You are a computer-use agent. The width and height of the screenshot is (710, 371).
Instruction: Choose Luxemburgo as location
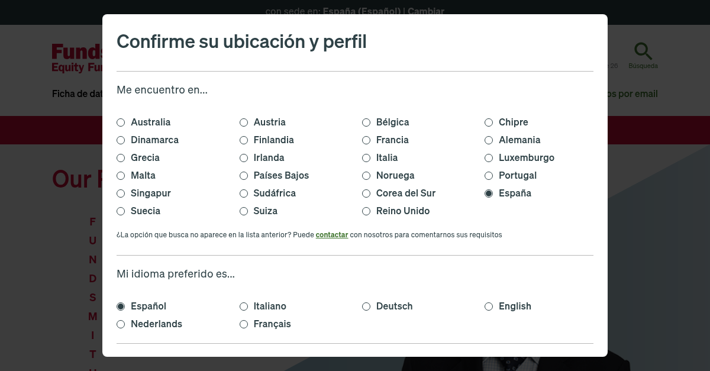[489, 158]
